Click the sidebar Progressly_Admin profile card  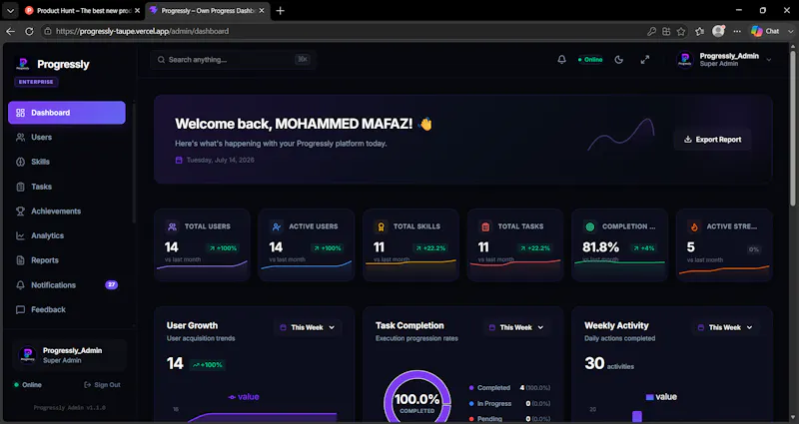[x=69, y=355]
